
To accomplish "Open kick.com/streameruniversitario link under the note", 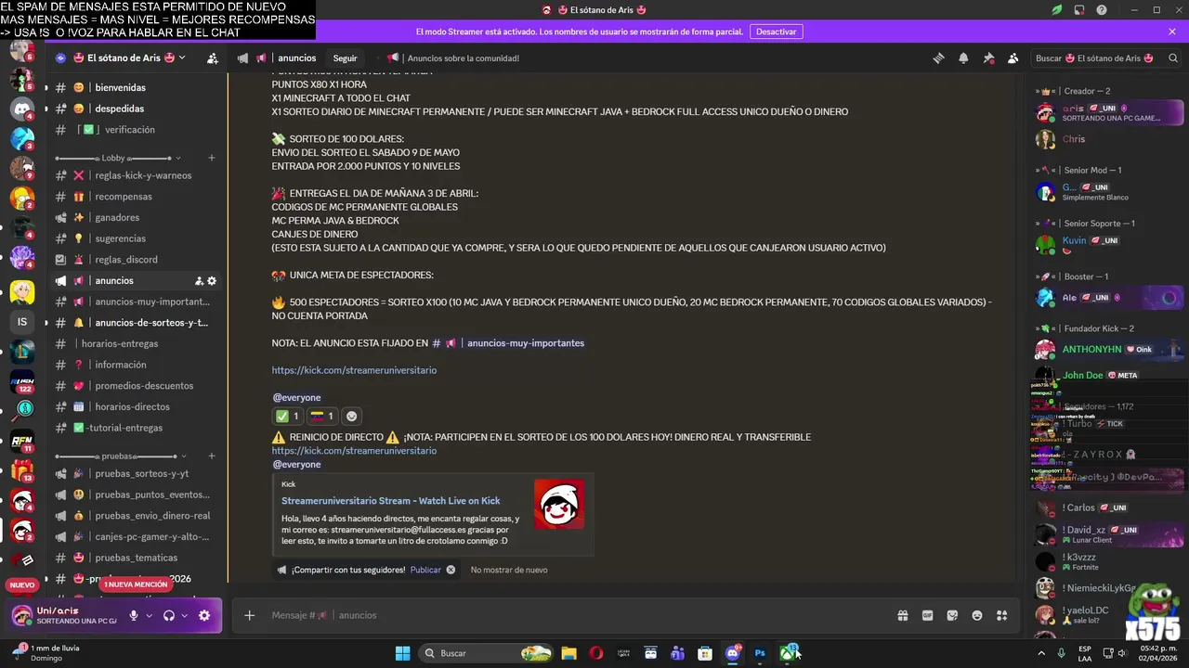I will click(354, 370).
